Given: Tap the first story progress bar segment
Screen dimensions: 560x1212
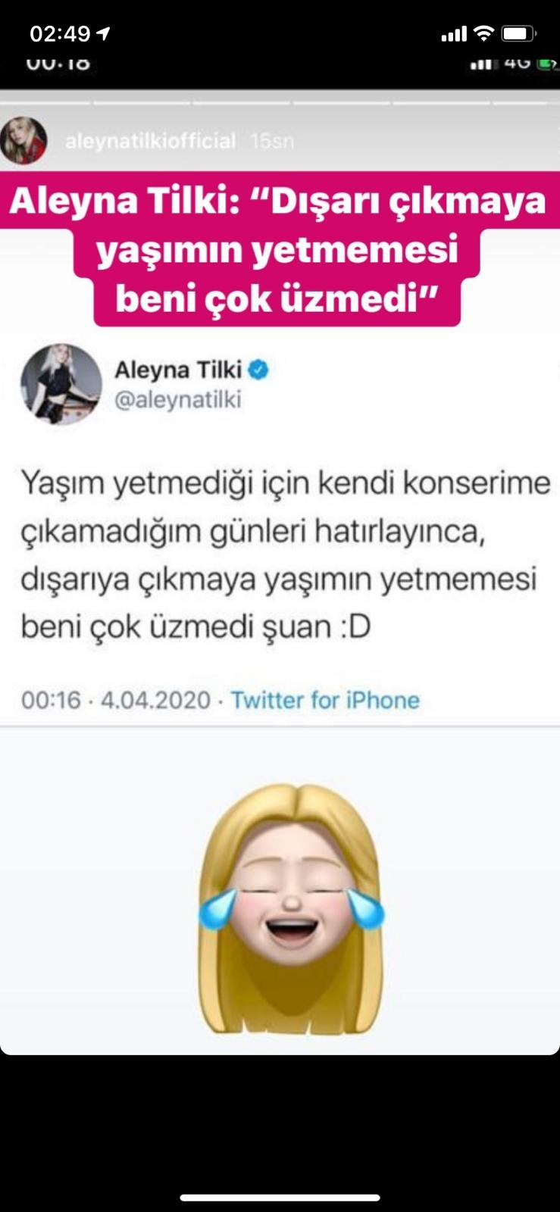Looking at the screenshot, I should click(x=45, y=101).
